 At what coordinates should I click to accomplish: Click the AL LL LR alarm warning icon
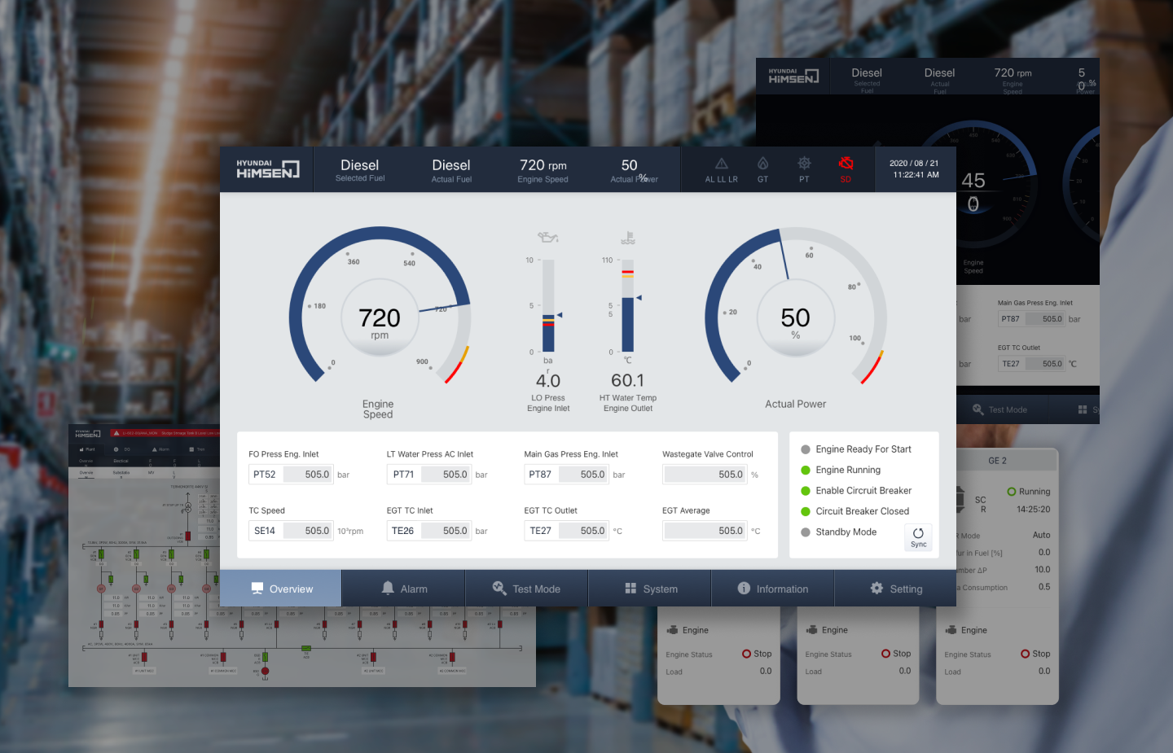[x=721, y=164]
